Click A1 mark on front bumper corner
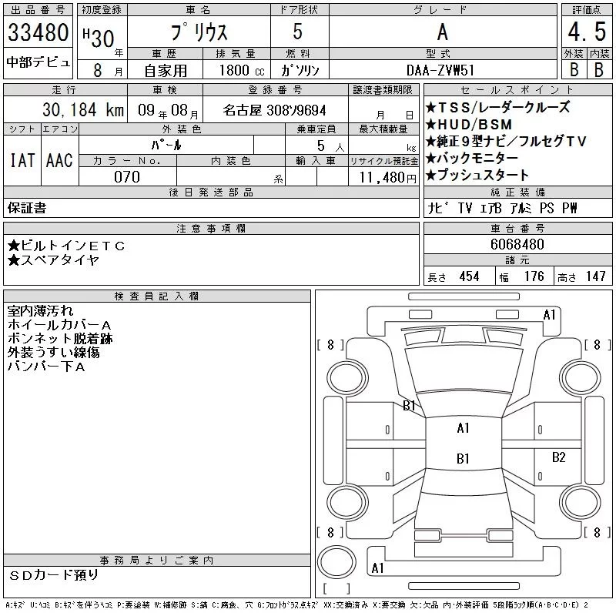 tap(549, 315)
